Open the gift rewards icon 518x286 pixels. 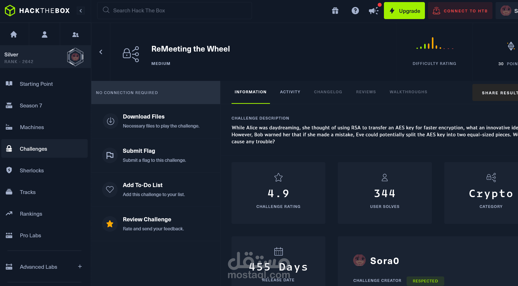click(335, 11)
